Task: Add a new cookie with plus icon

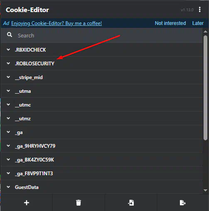Action: (x=27, y=203)
